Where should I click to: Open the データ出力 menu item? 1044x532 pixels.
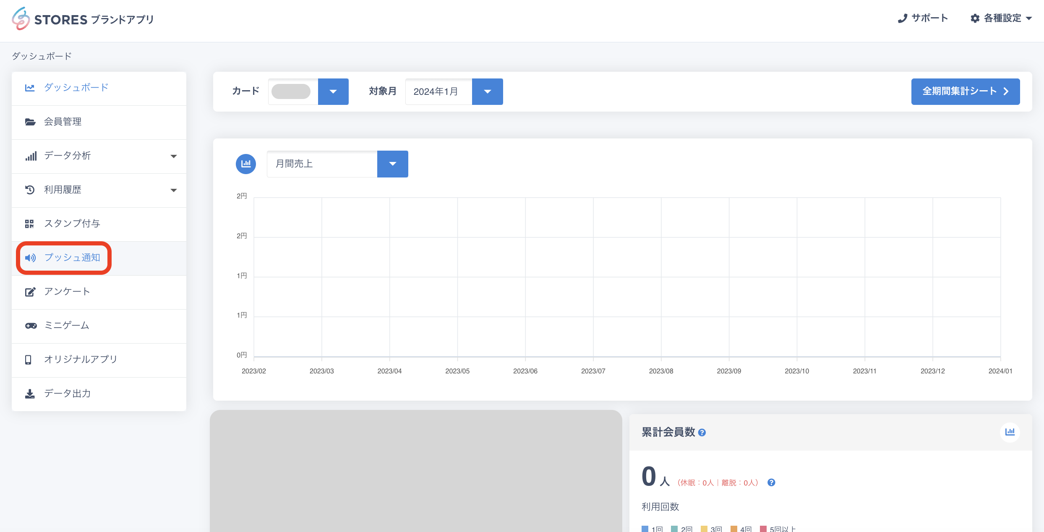tap(99, 394)
